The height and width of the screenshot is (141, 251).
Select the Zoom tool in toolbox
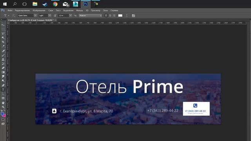[x=3, y=107]
